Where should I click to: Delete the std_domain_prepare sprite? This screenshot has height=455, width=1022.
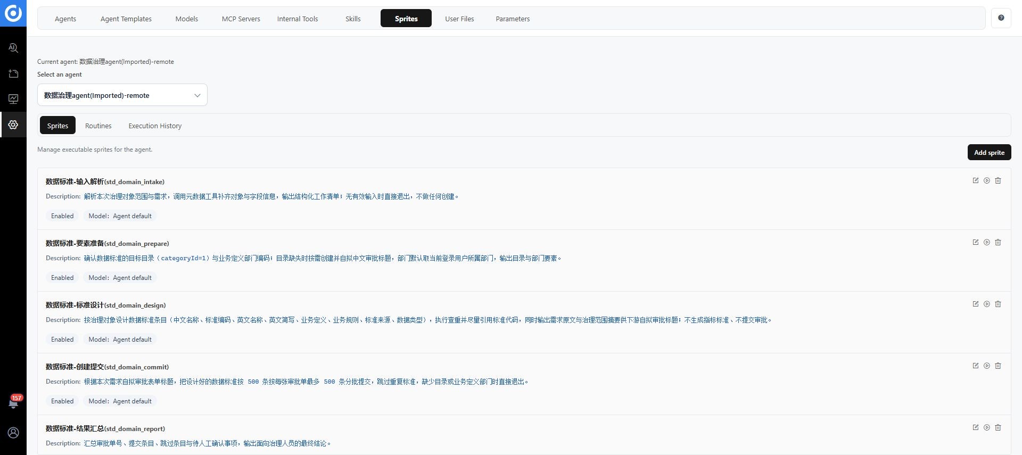click(x=998, y=242)
